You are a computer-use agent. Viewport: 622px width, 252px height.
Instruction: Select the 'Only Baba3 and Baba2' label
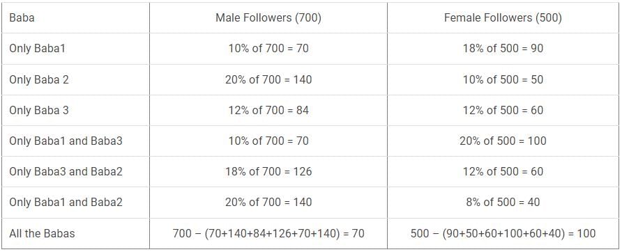pyautogui.click(x=66, y=171)
